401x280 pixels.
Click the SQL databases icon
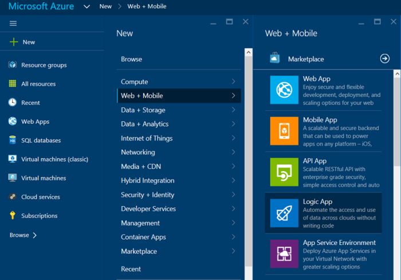pyautogui.click(x=12, y=140)
